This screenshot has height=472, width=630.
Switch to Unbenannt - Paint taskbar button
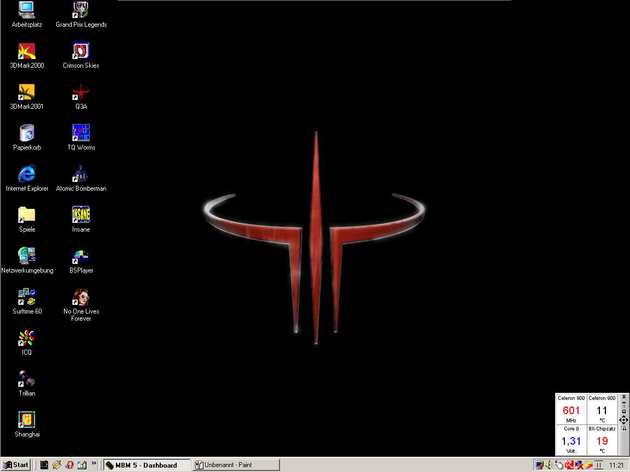click(x=236, y=465)
